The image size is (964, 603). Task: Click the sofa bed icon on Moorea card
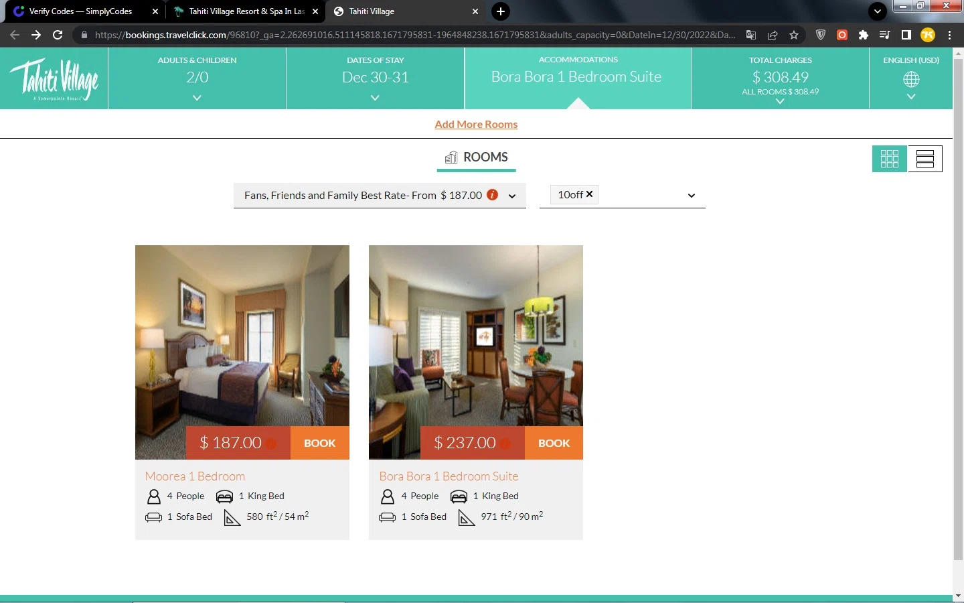pyautogui.click(x=154, y=517)
